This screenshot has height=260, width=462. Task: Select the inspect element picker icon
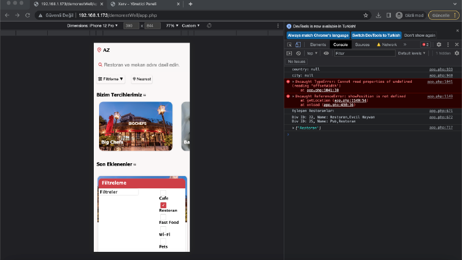(290, 44)
